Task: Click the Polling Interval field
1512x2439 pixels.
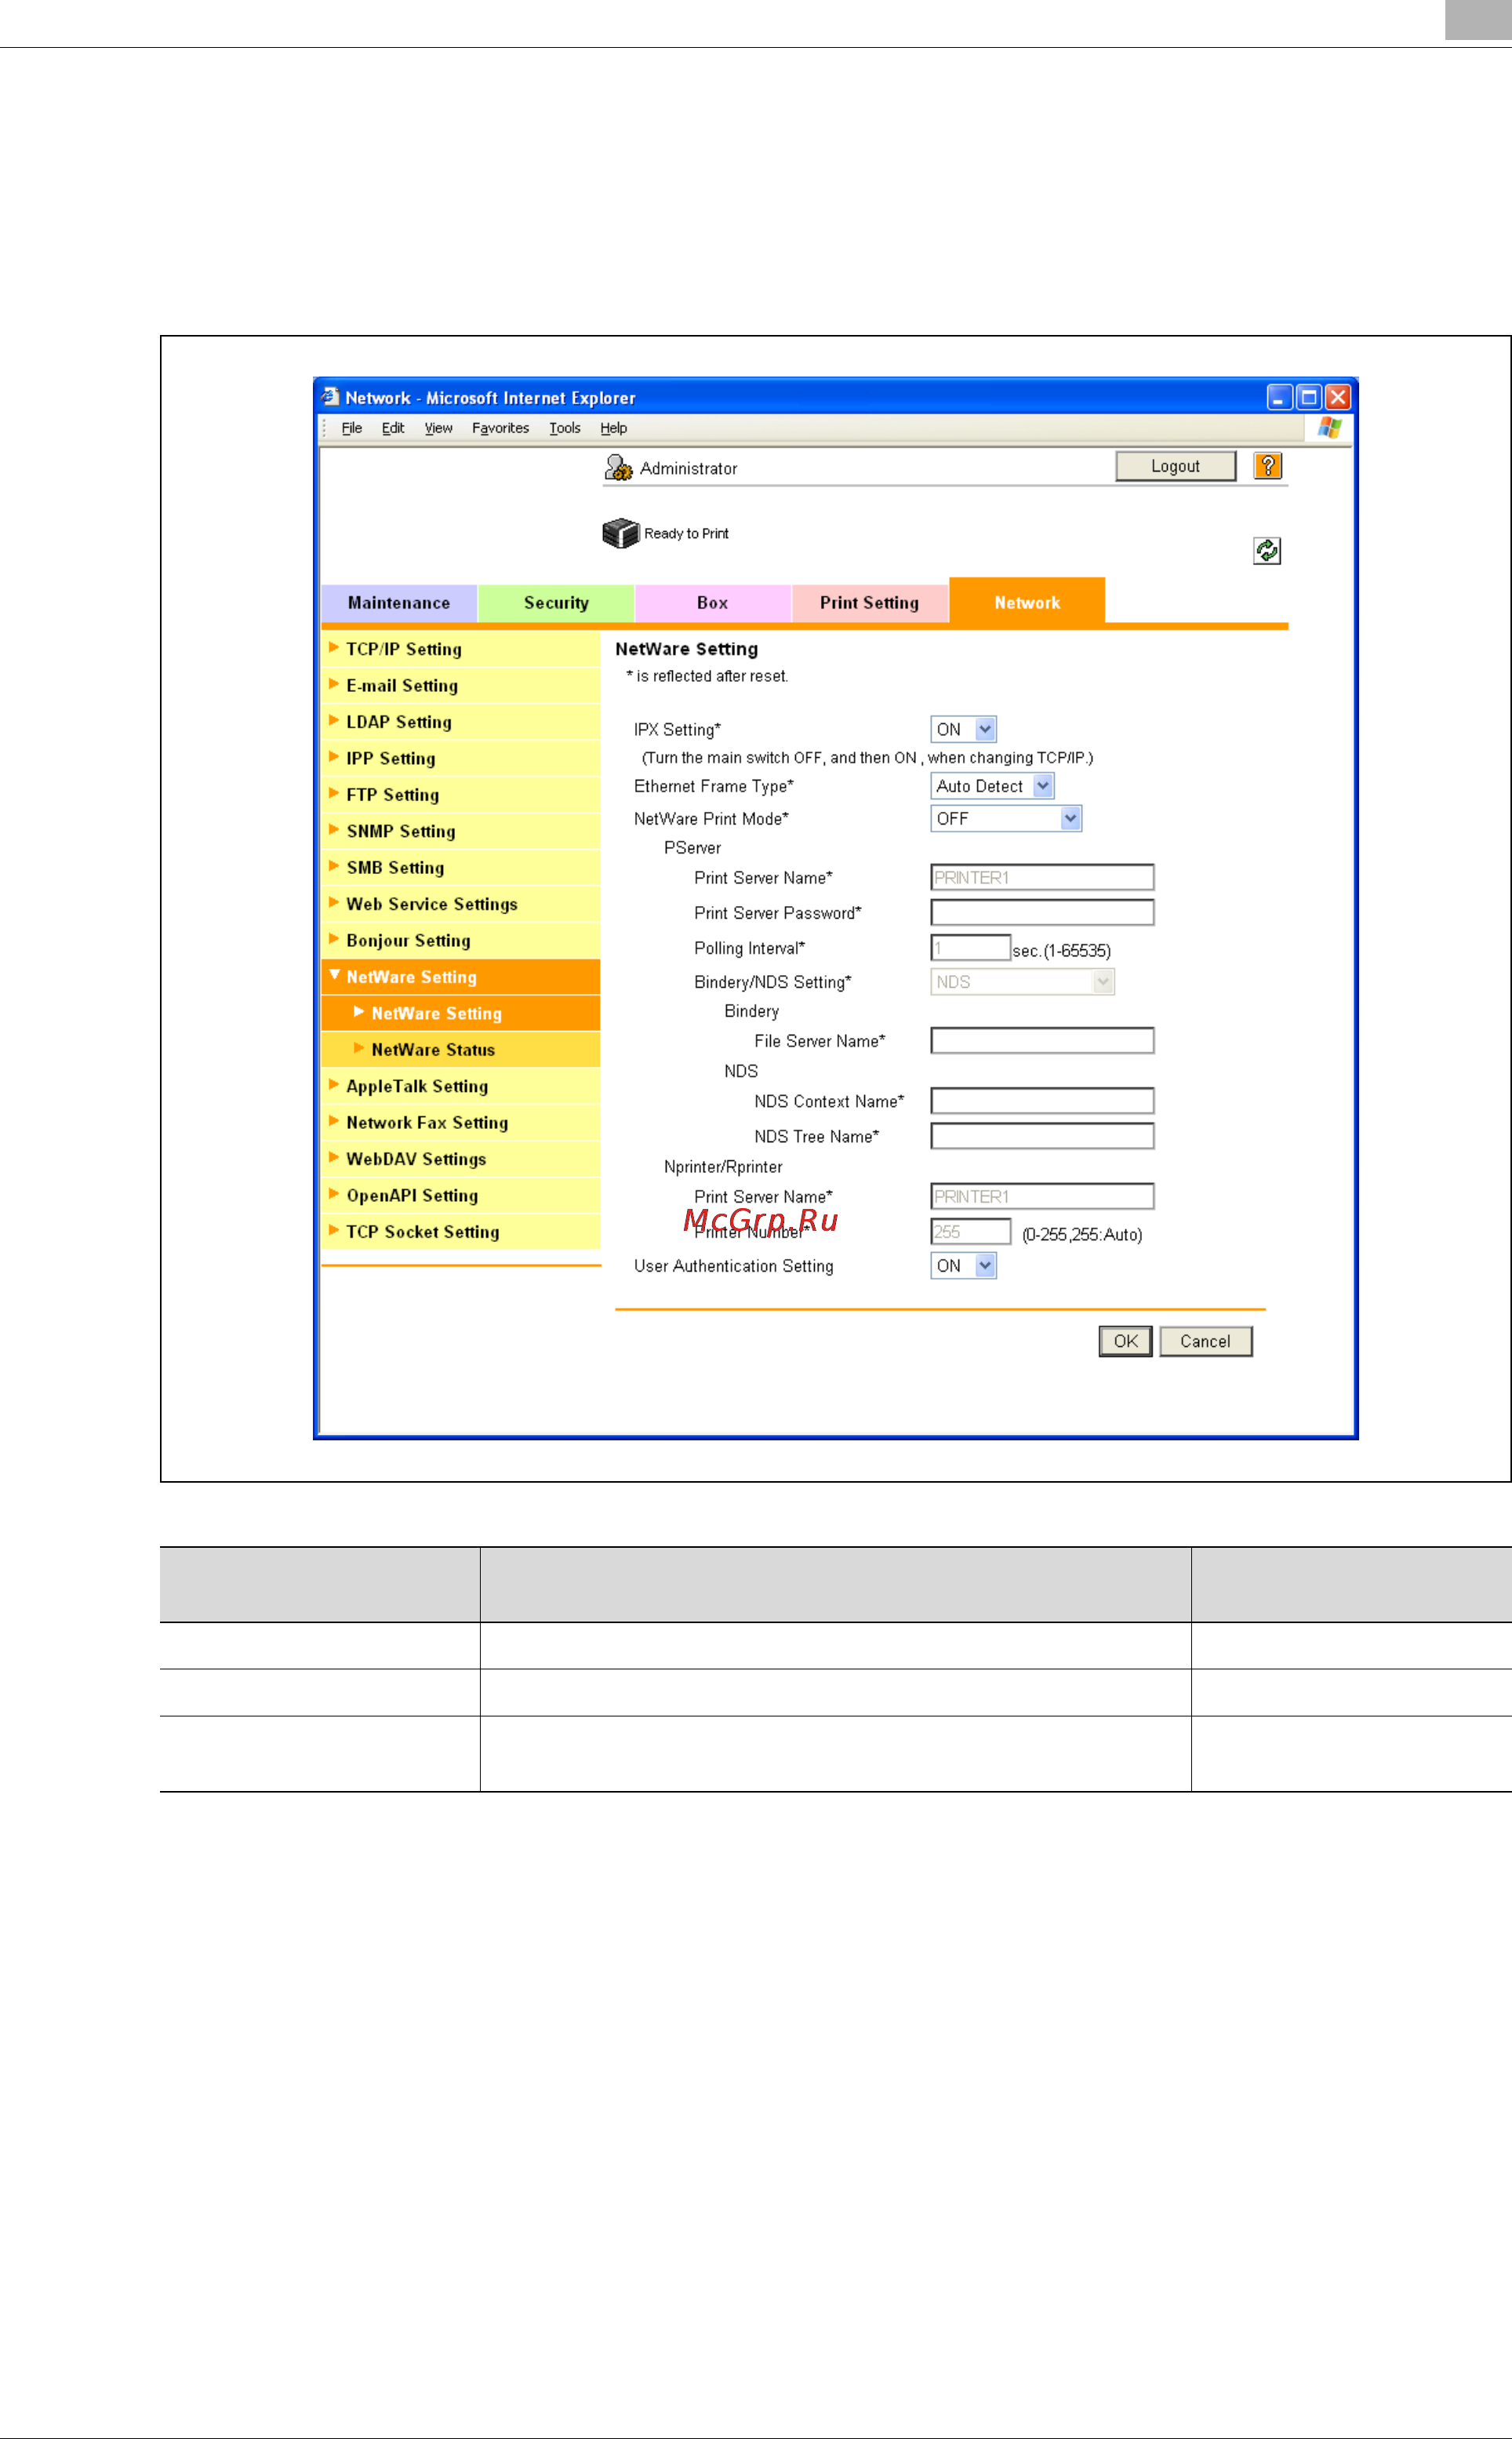Action: pyautogui.click(x=970, y=948)
